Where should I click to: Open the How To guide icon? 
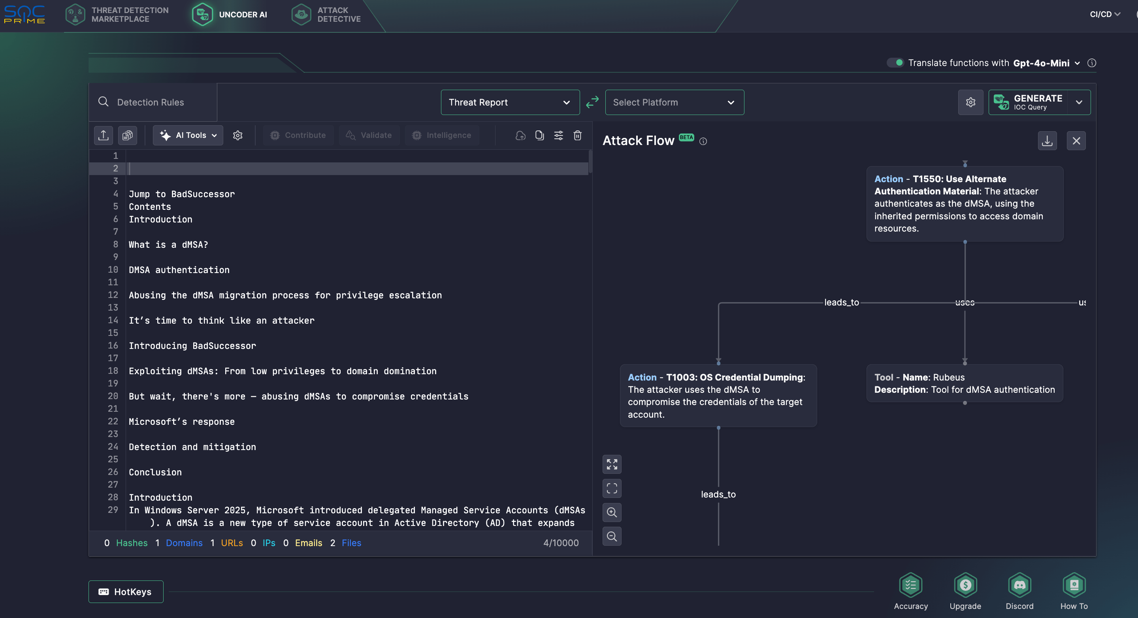click(x=1074, y=585)
